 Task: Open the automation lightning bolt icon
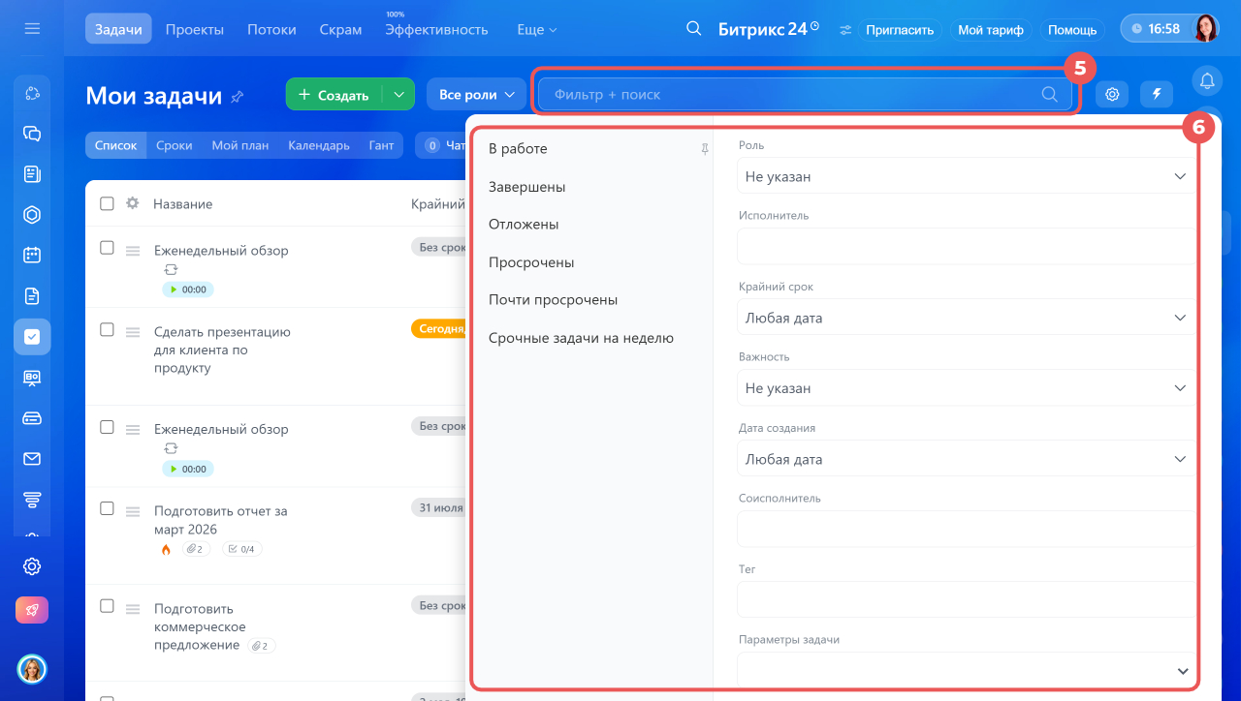1157,94
